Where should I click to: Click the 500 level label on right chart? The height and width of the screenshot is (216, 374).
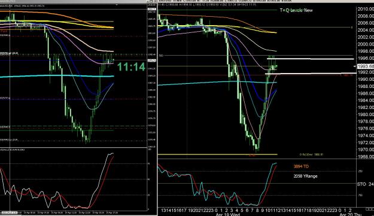tap(161, 56)
